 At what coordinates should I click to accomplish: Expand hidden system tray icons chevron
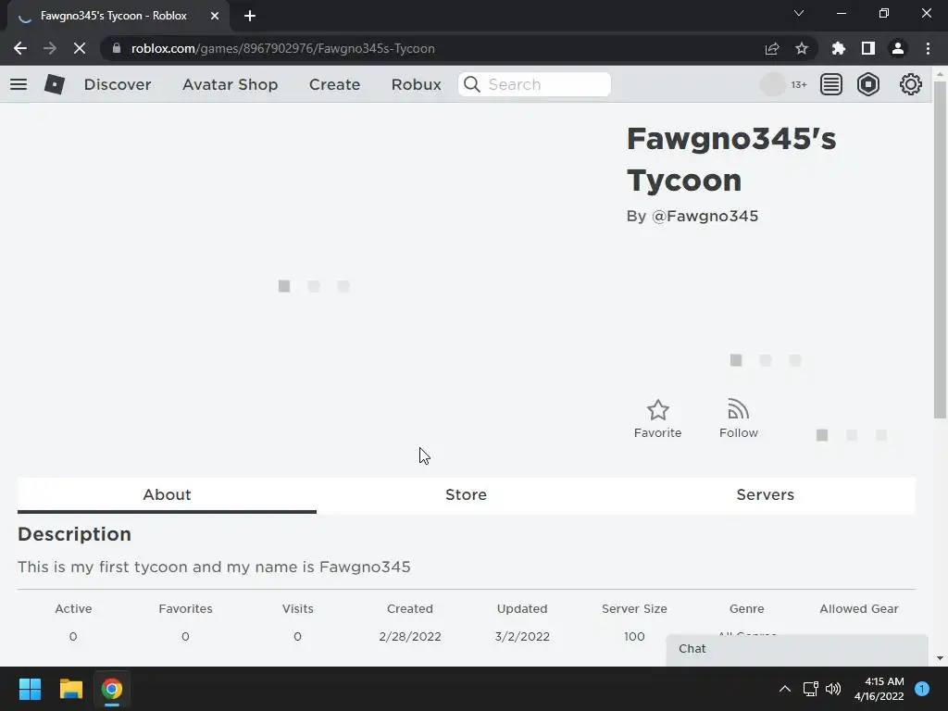pyautogui.click(x=785, y=689)
